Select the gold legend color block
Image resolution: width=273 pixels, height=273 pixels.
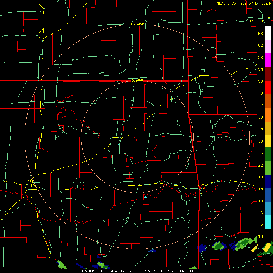pyautogui.click(x=268, y=128)
